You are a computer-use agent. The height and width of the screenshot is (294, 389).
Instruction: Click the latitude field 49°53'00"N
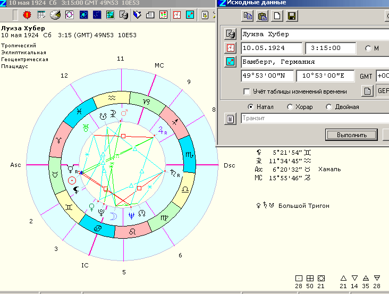267,76
